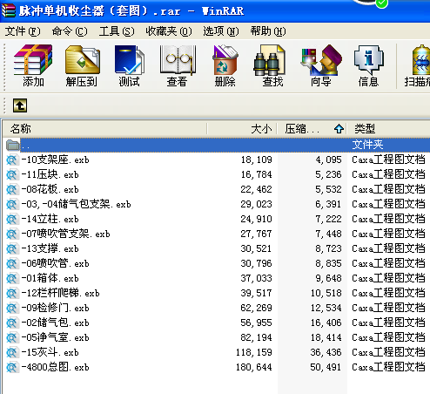This screenshot has height=394, width=430.
Task: Click packed size 16,406
Action: (x=326, y=323)
